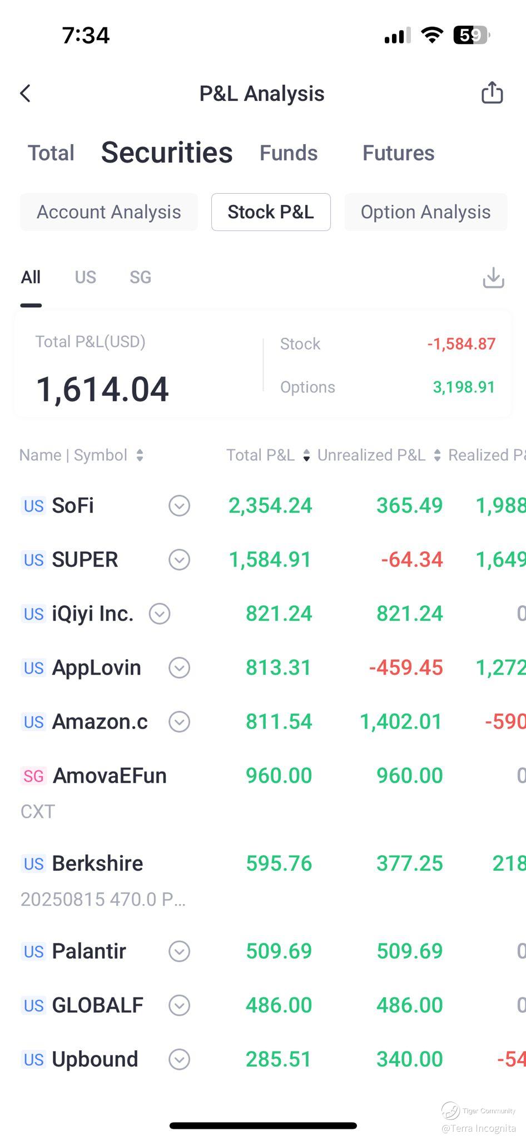The image size is (526, 1140).
Task: Select the Account Analysis button
Action: coord(109,212)
